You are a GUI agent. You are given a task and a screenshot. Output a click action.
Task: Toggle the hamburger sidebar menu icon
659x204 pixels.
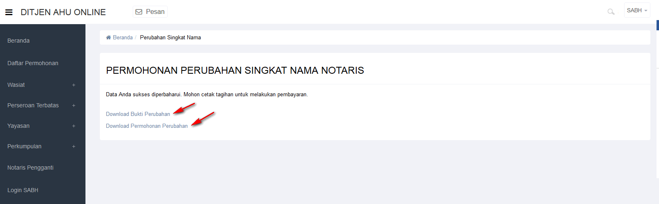point(9,12)
